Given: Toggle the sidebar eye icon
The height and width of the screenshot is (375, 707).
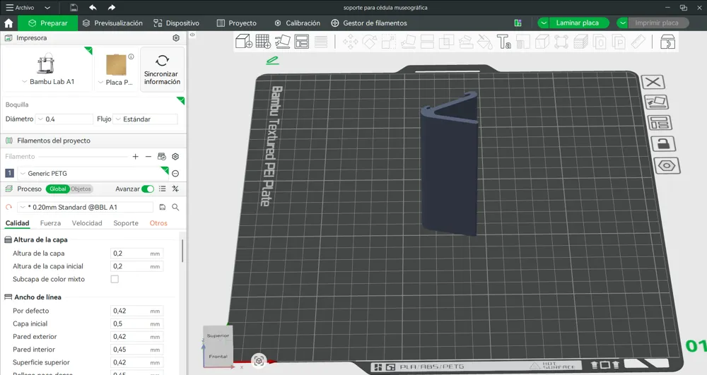Looking at the screenshot, I should 192,35.
